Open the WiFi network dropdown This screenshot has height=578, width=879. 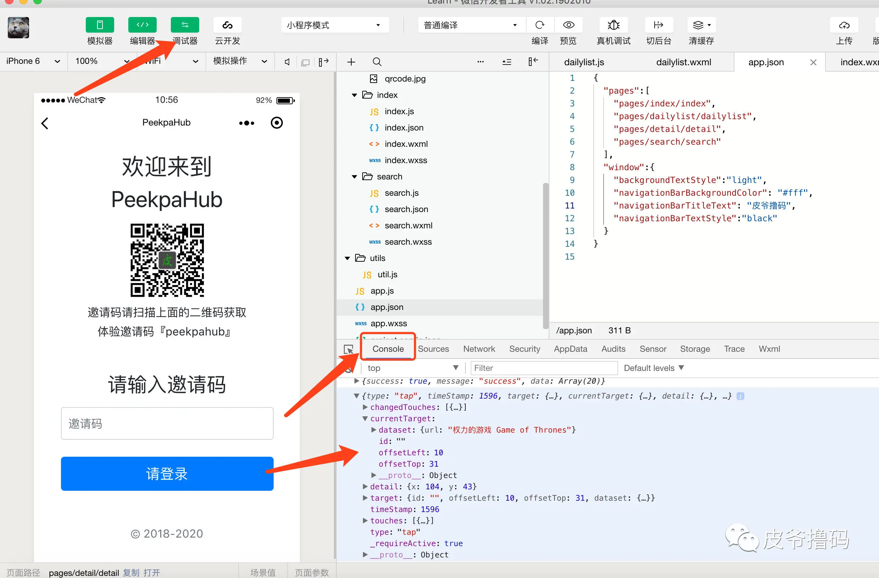click(x=170, y=61)
